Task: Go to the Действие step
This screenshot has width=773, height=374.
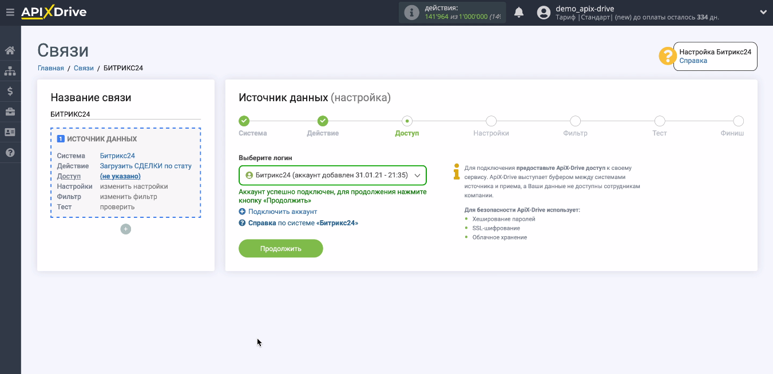Action: 323,121
